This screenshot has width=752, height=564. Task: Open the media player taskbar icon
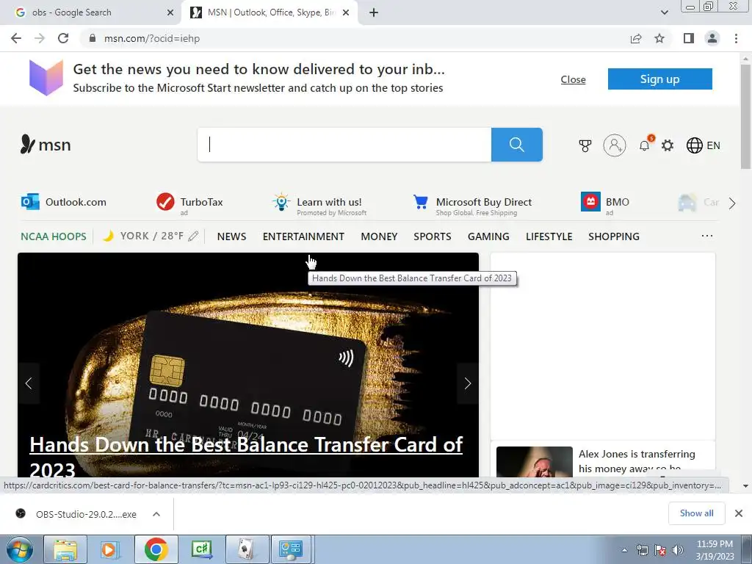click(x=109, y=549)
